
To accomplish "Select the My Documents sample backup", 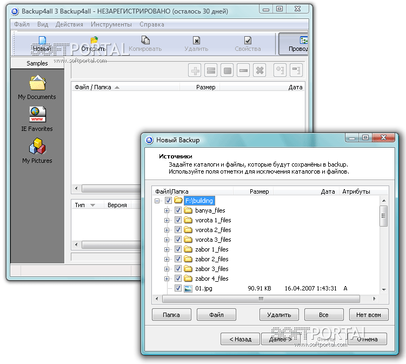I will [x=37, y=88].
